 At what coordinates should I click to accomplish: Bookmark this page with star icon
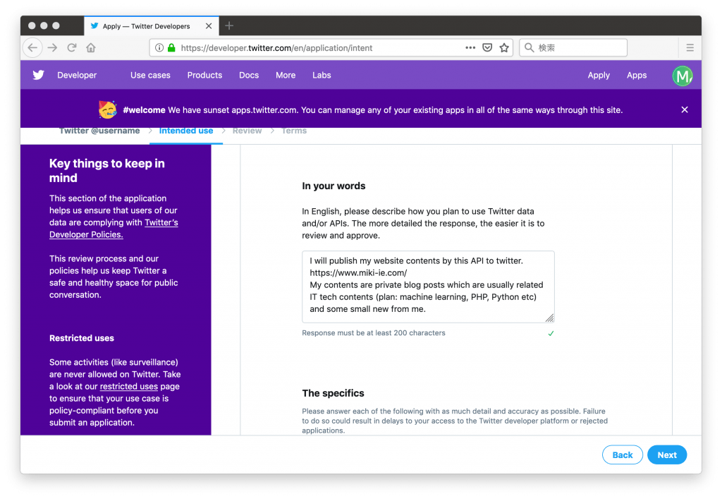pyautogui.click(x=504, y=48)
